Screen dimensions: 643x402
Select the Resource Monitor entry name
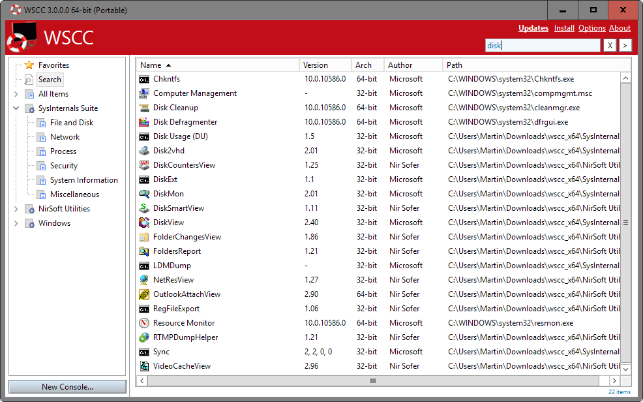(184, 323)
